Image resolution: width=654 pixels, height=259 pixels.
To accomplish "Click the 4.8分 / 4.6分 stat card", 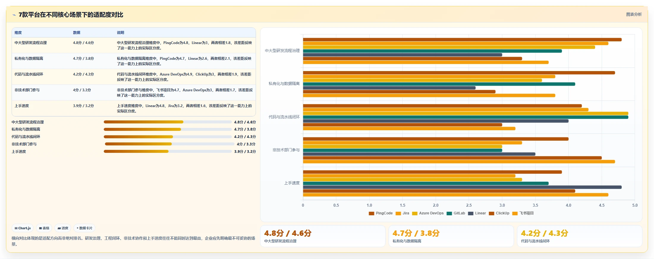I will [323, 236].
